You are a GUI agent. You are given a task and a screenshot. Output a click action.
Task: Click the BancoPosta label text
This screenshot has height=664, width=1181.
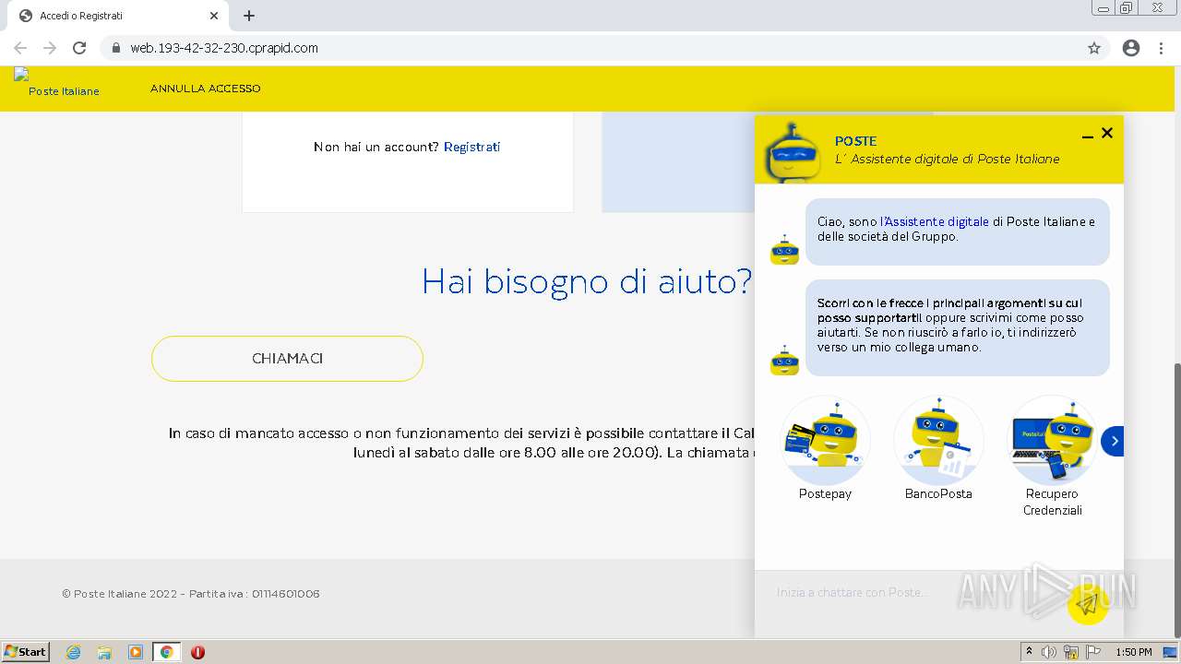tap(938, 493)
